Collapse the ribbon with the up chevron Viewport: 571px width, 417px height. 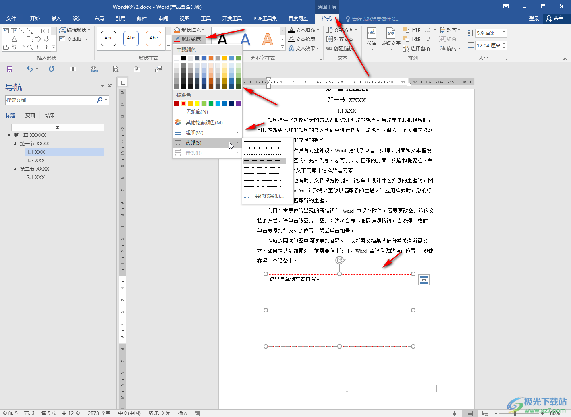point(565,59)
